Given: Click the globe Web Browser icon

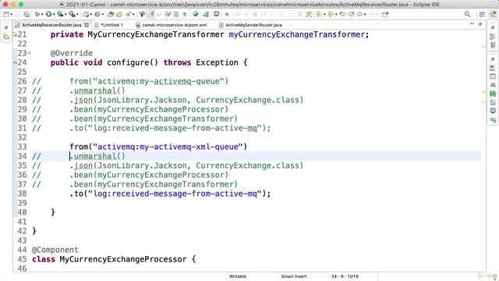Looking at the screenshot, I should [x=196, y=14].
